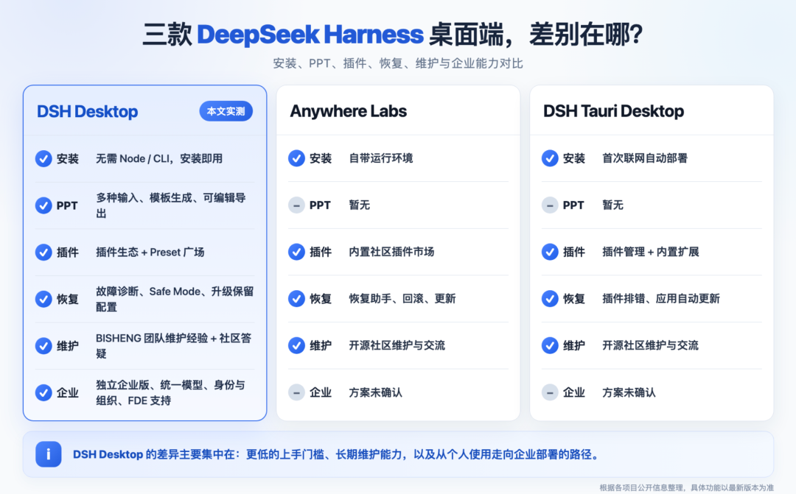The width and height of the screenshot is (796, 494).
Task: Click the 恢复 checkmark in DSH Tauri Desktop card
Action: point(550,298)
